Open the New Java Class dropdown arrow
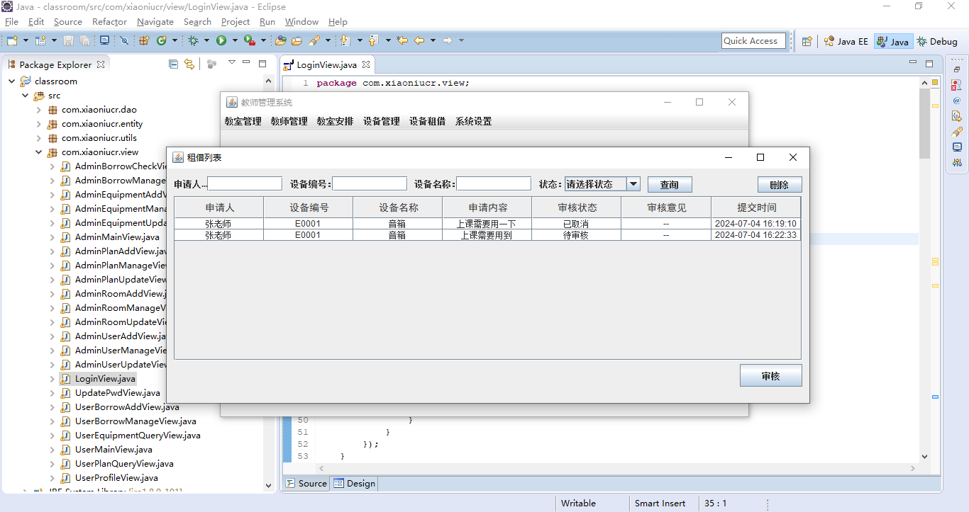Viewport: 969px width, 512px height. pyautogui.click(x=175, y=41)
